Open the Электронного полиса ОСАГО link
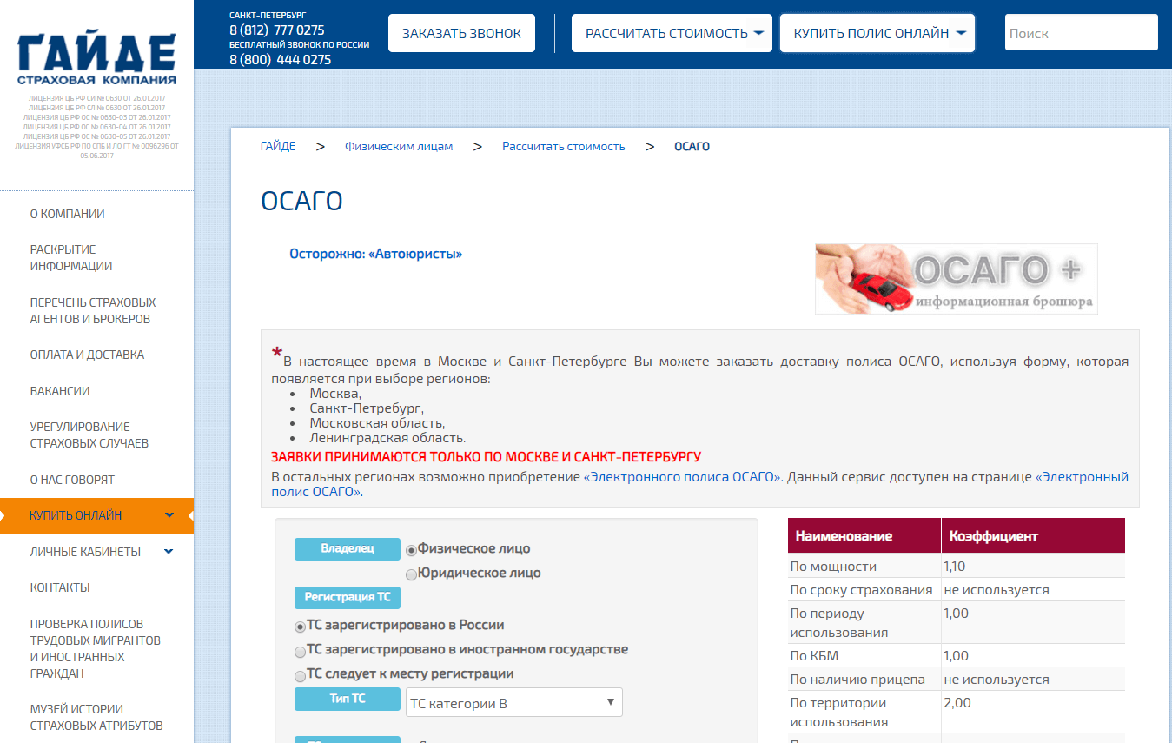Image resolution: width=1172 pixels, height=743 pixels. click(683, 476)
